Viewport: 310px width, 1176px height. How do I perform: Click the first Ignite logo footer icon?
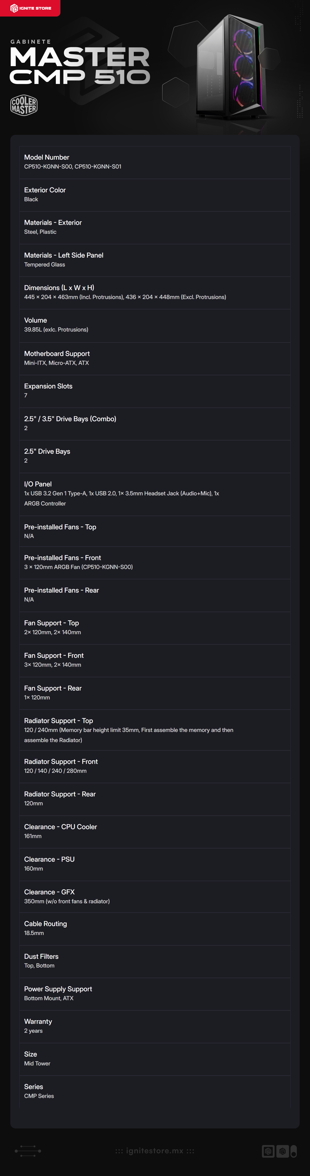(x=268, y=1151)
